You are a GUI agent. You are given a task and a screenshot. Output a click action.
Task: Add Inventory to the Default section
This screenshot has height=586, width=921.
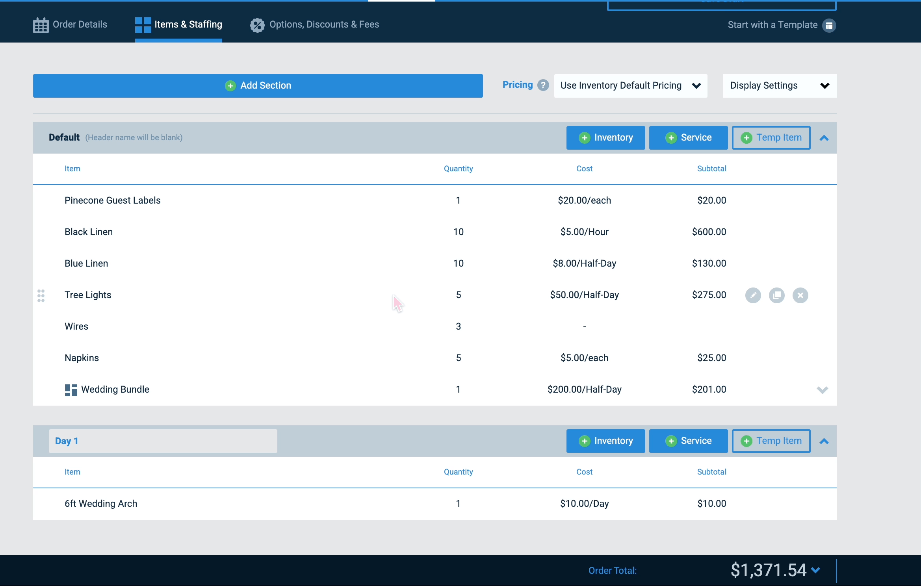click(605, 137)
